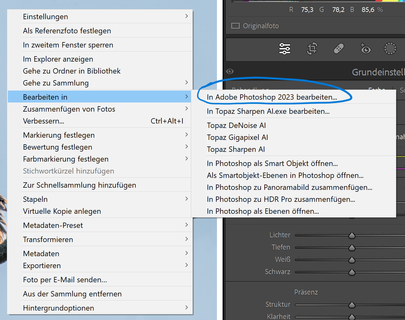Choose In Photoshop zu HDR Pro zusammenfügen...

point(294,199)
